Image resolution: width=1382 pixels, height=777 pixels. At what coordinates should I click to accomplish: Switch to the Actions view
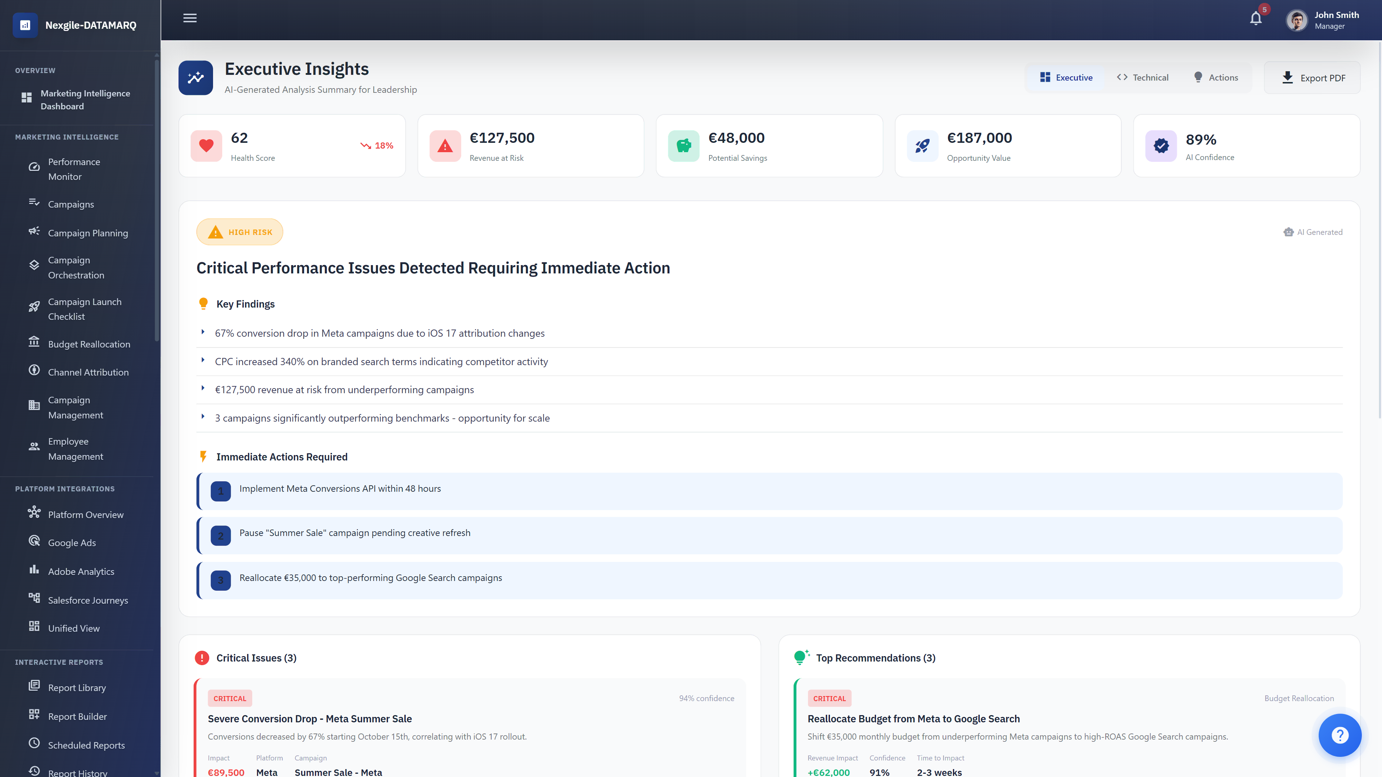coord(1216,77)
